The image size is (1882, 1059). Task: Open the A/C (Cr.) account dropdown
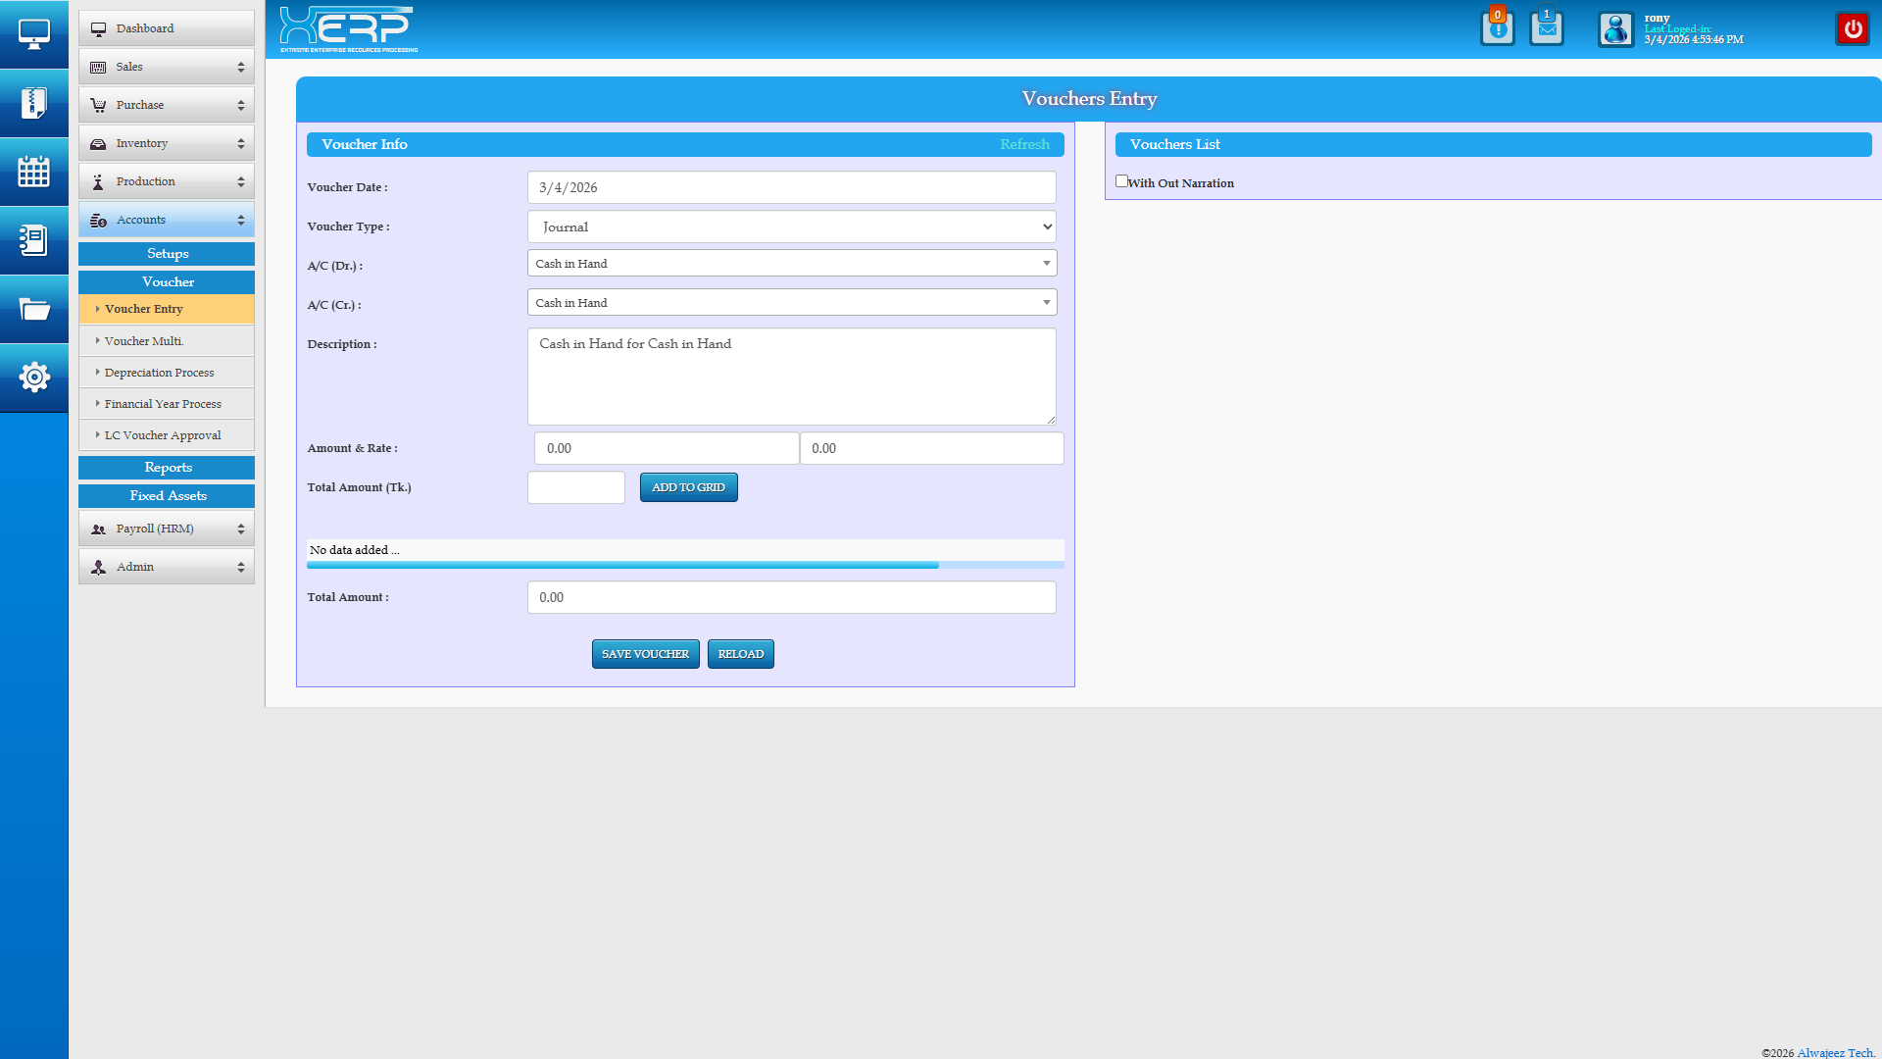pyautogui.click(x=791, y=303)
